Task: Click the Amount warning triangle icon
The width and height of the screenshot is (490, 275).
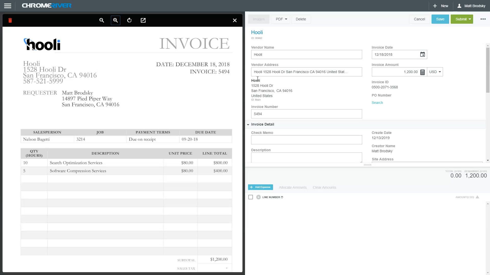Action: (x=477, y=197)
